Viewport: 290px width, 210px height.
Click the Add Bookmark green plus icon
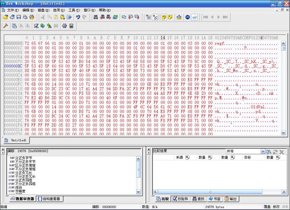click(43, 26)
